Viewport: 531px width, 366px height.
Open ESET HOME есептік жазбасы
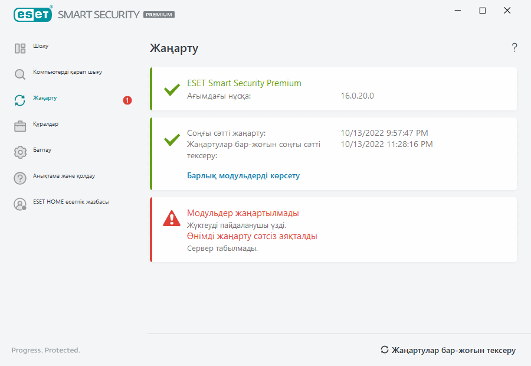click(71, 202)
